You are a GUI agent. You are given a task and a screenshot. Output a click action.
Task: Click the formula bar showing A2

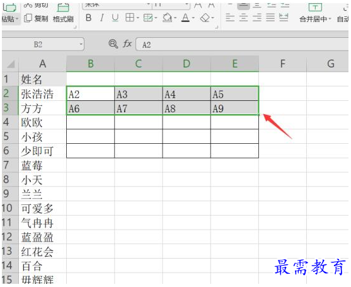[x=243, y=44]
